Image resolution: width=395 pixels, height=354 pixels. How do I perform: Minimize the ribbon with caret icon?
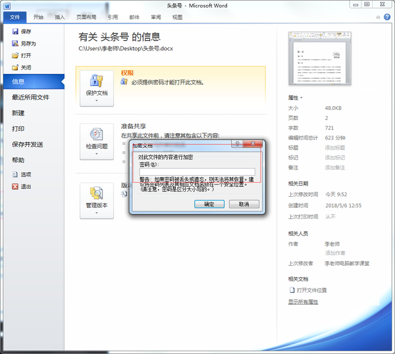point(378,17)
